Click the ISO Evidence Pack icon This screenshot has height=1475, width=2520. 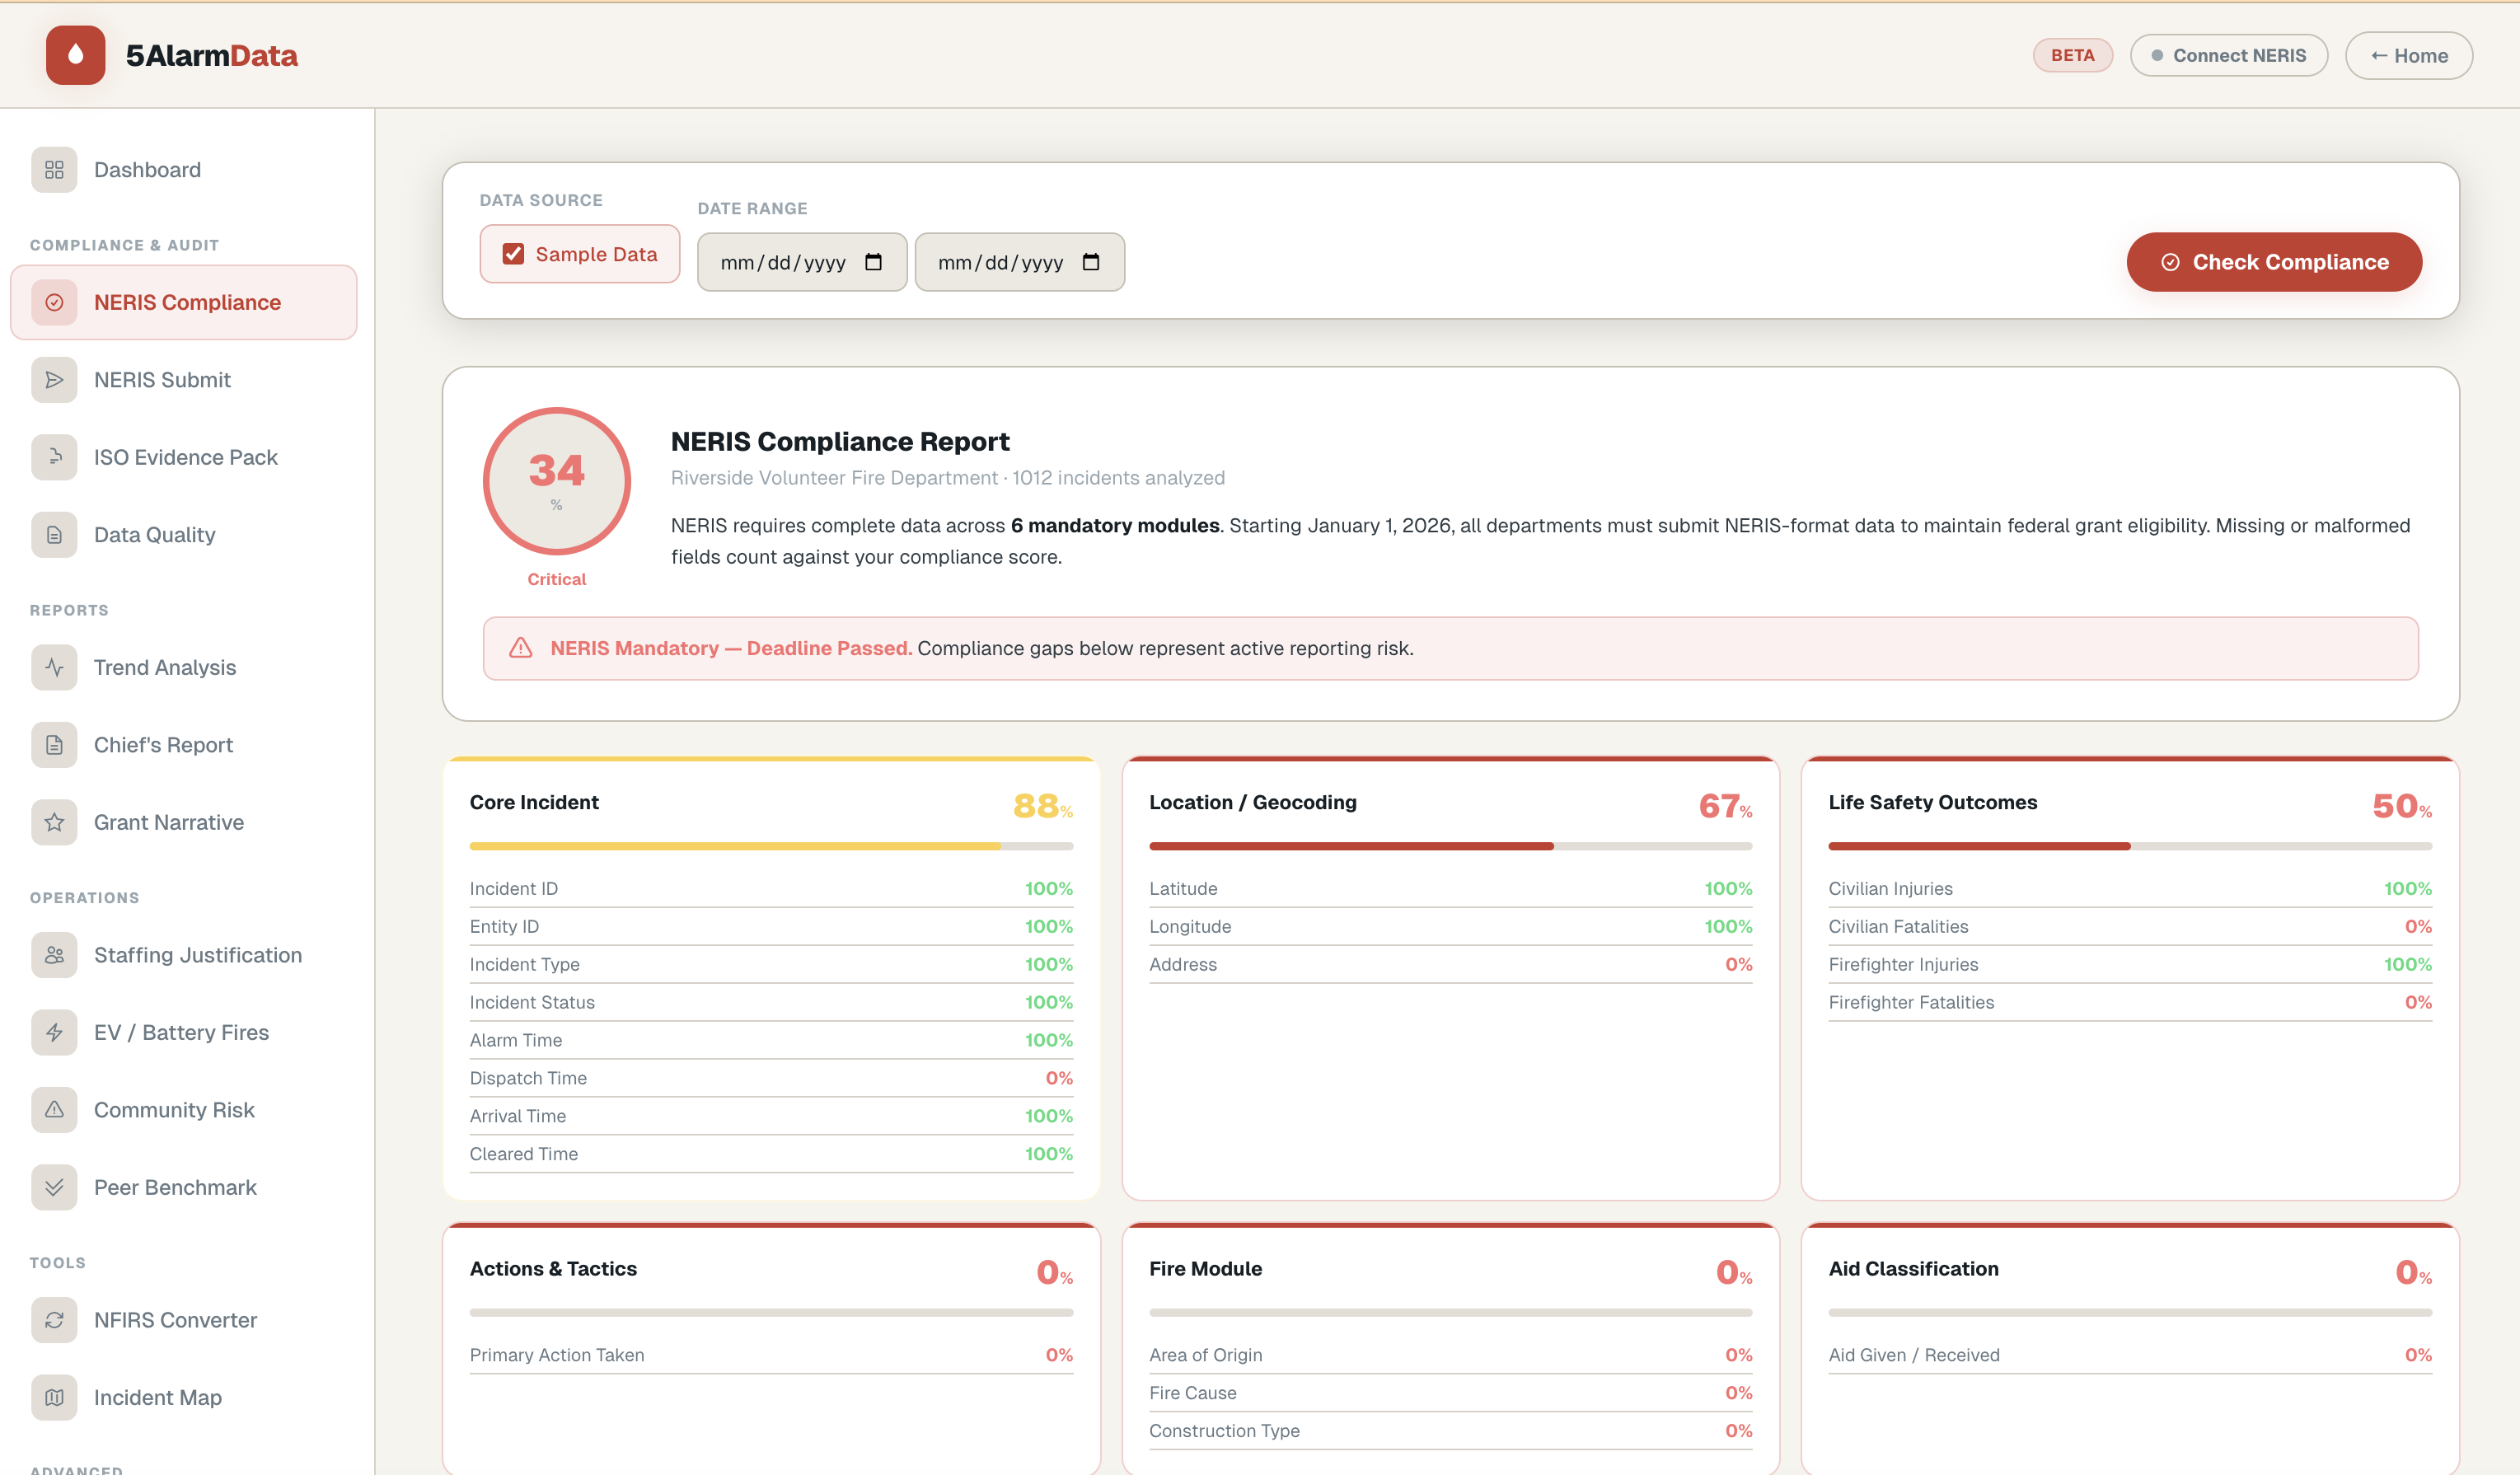tap(54, 457)
